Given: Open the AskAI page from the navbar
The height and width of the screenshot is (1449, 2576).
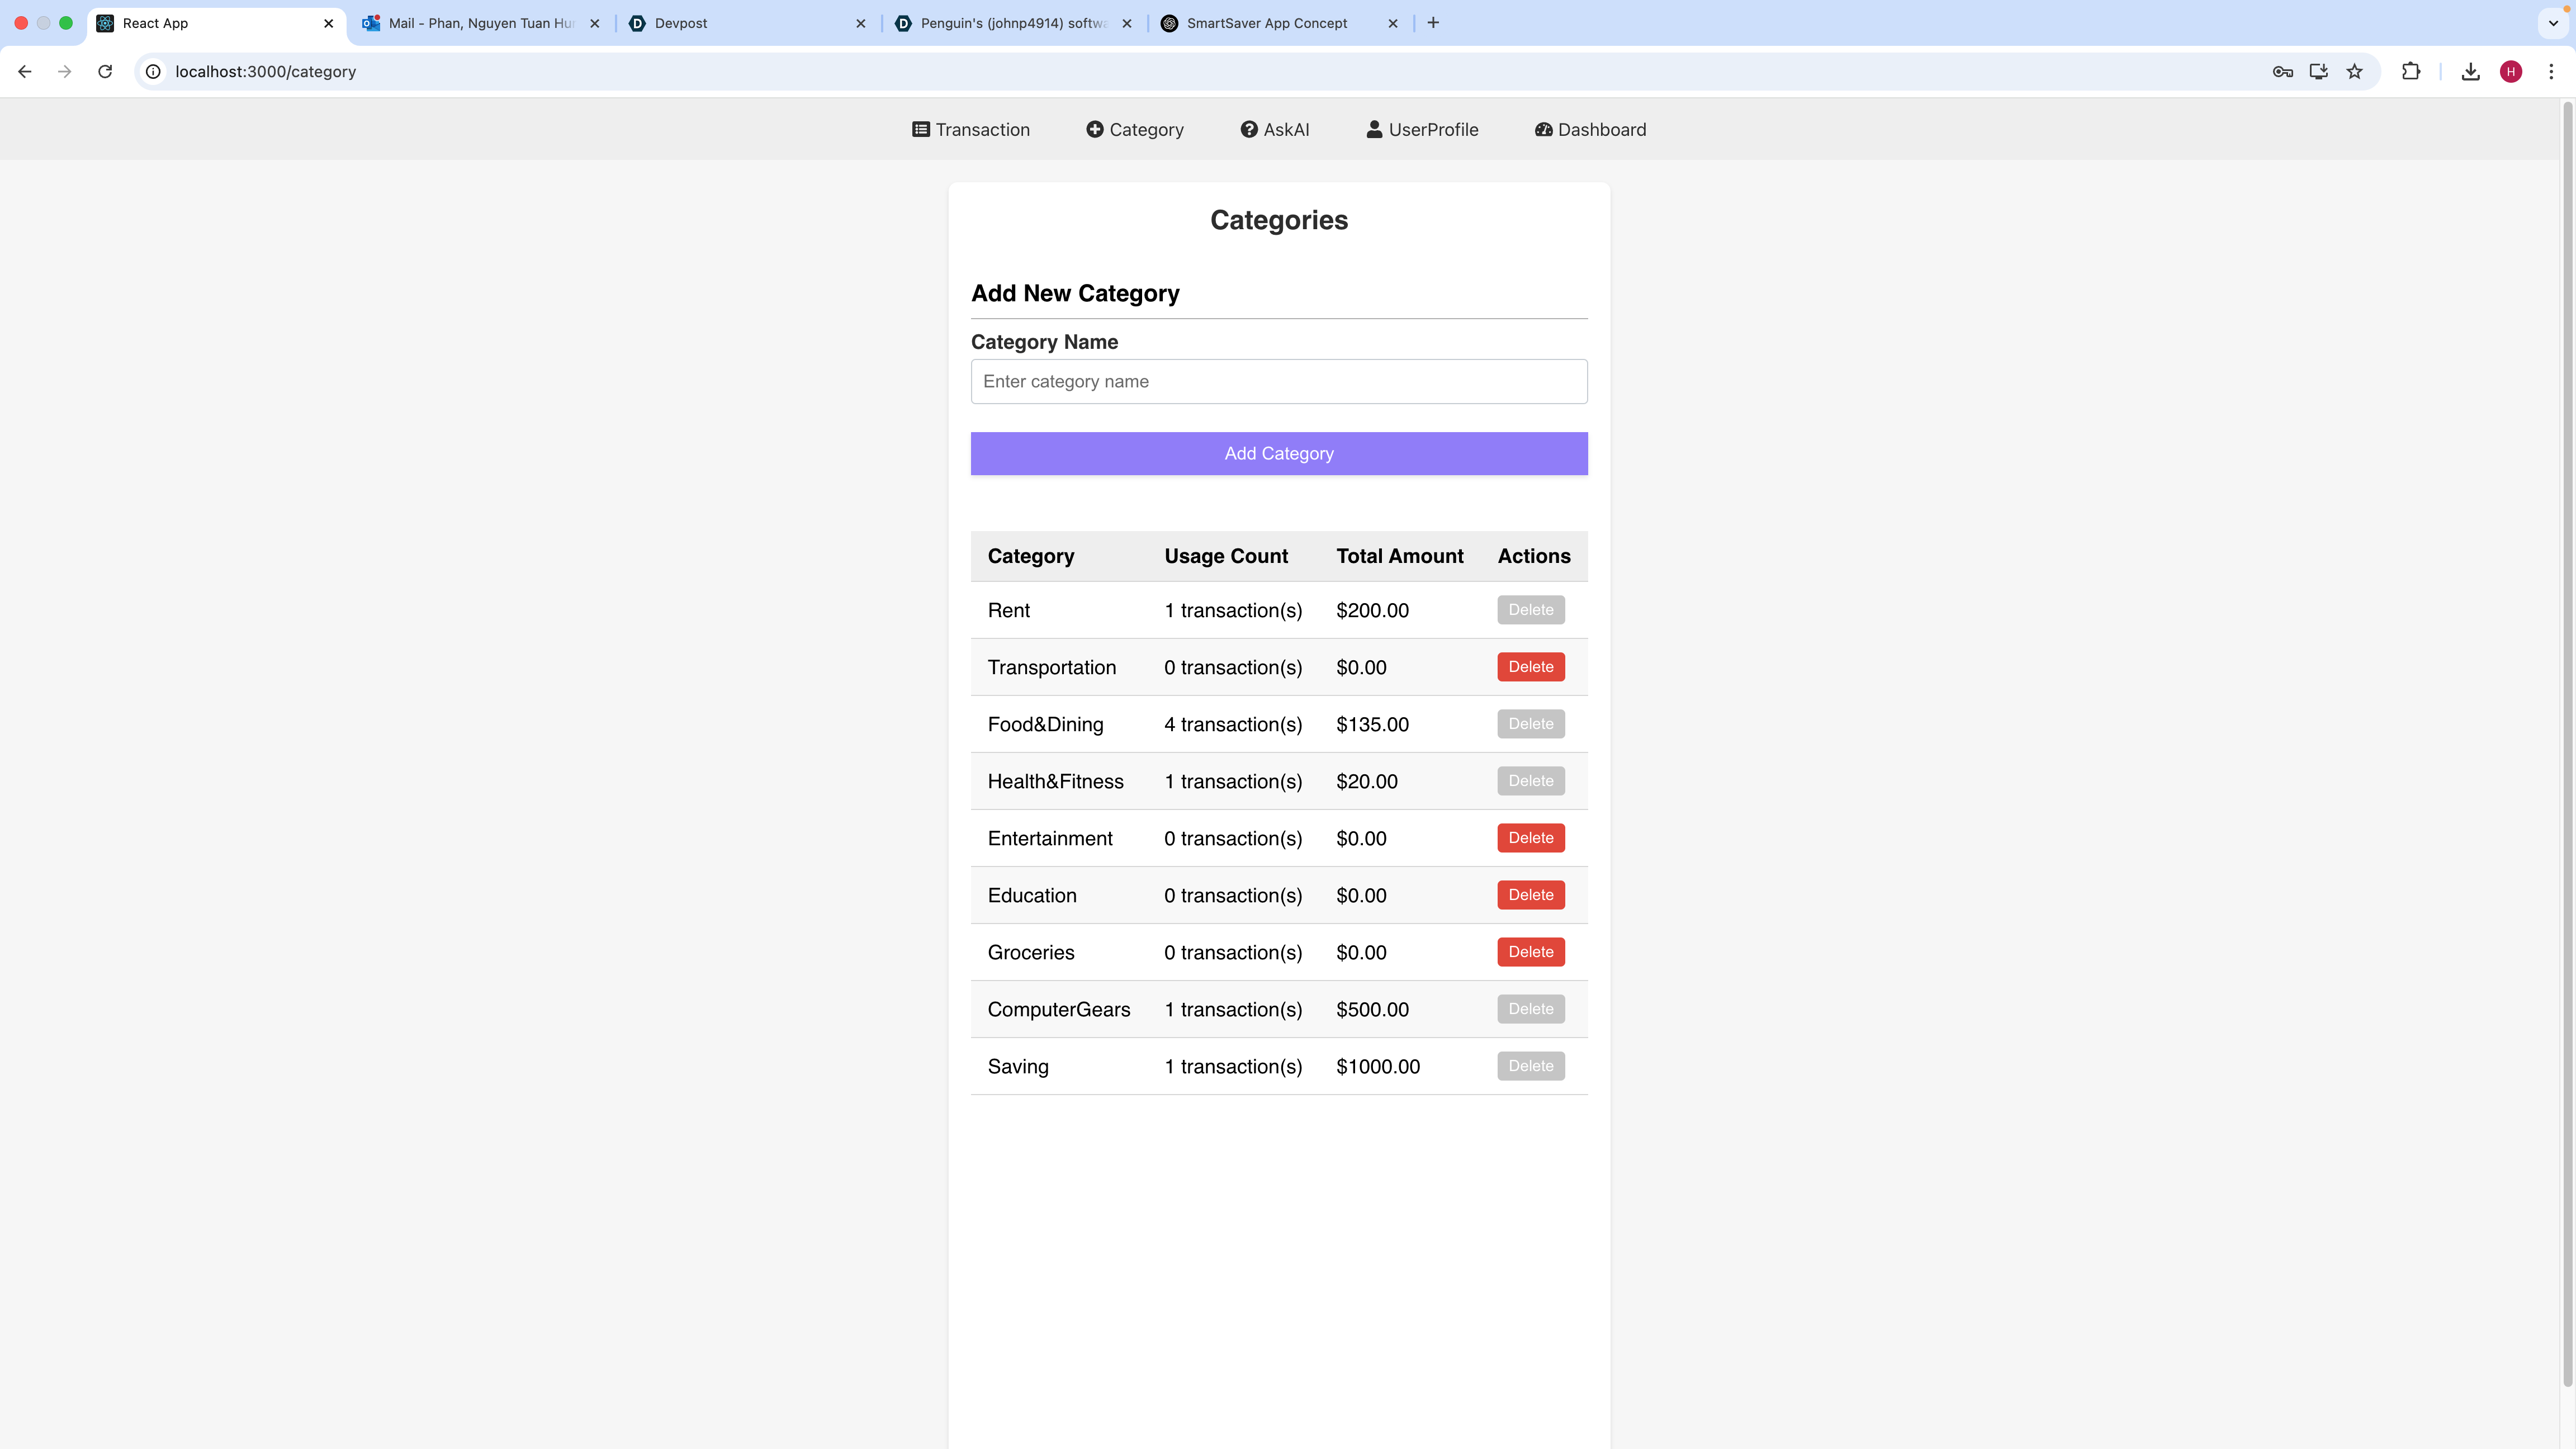Looking at the screenshot, I should [x=1274, y=130].
